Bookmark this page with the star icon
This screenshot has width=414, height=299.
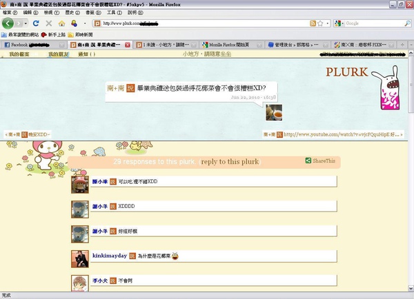click(320, 23)
